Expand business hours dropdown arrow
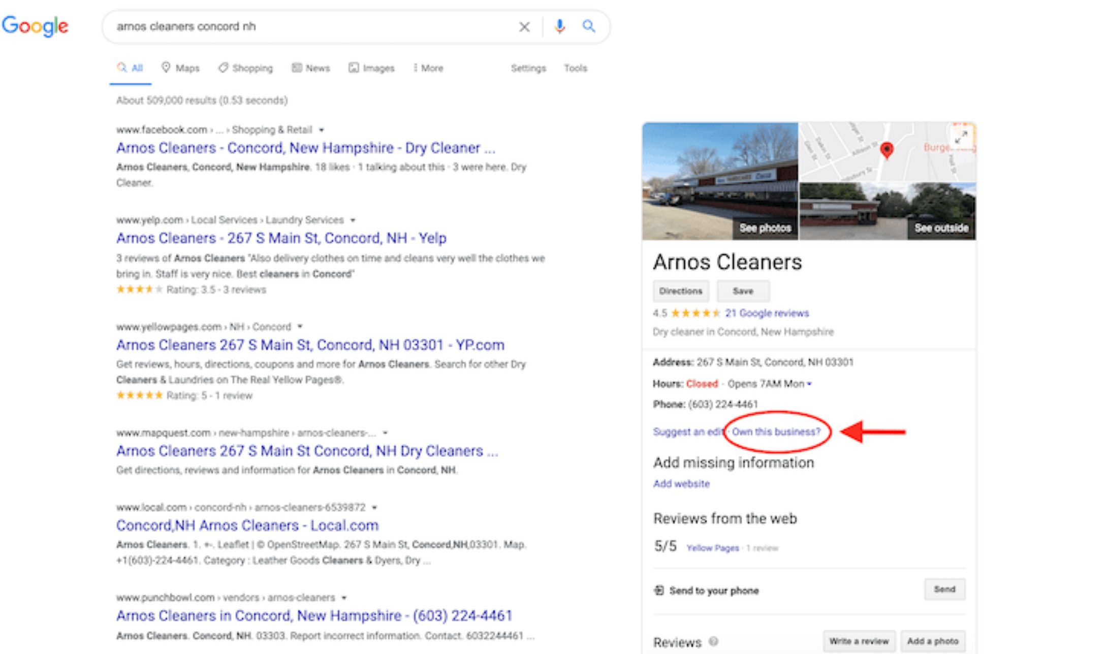The height and width of the screenshot is (654, 1107). [809, 384]
